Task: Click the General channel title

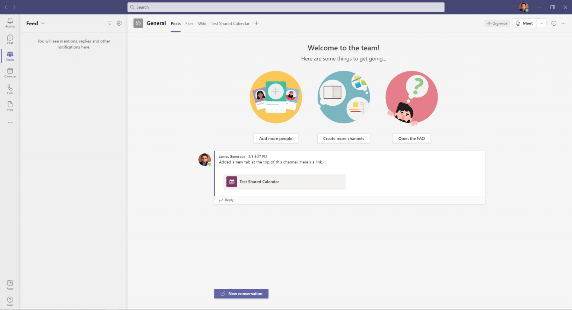Action: coord(156,23)
